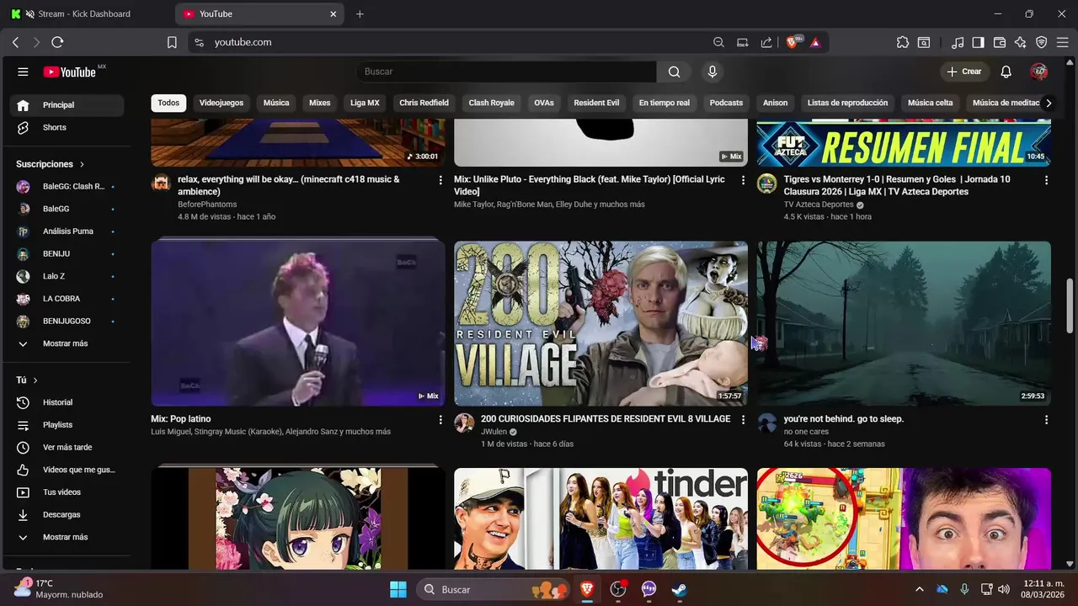
Task: Open the Historial sidebar entry
Action: (67, 402)
